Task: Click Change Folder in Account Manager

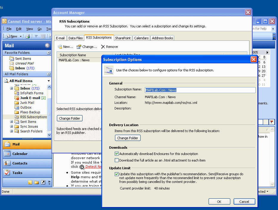Action: coord(69,118)
